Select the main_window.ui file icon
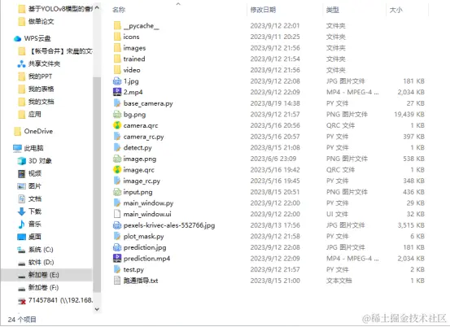The height and width of the screenshot is (327, 450). click(x=117, y=214)
